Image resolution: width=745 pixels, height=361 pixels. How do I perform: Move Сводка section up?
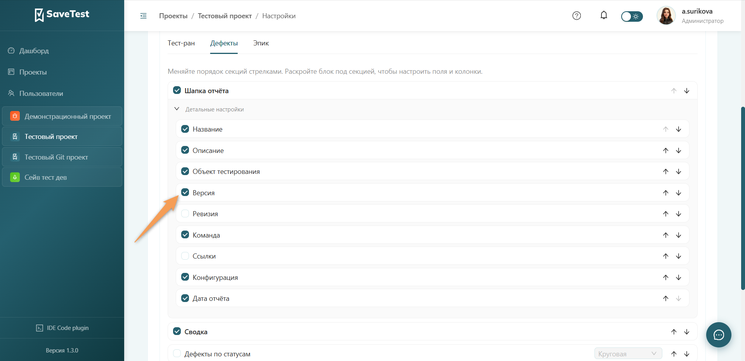674,332
